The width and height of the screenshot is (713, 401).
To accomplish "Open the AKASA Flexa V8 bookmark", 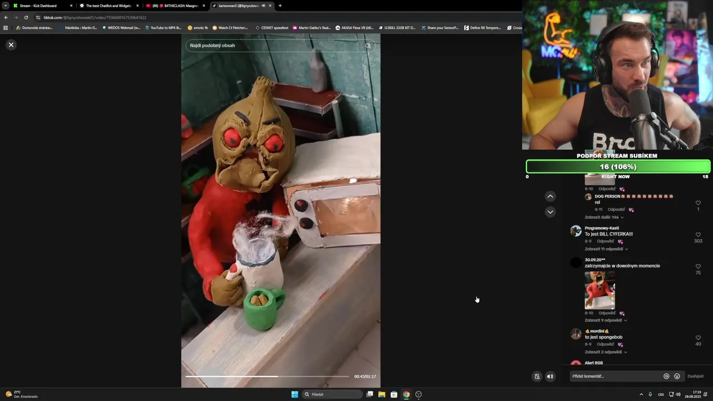I will (354, 27).
